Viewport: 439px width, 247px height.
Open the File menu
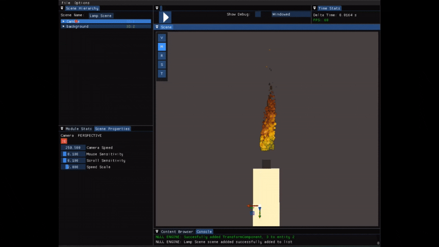(66, 3)
